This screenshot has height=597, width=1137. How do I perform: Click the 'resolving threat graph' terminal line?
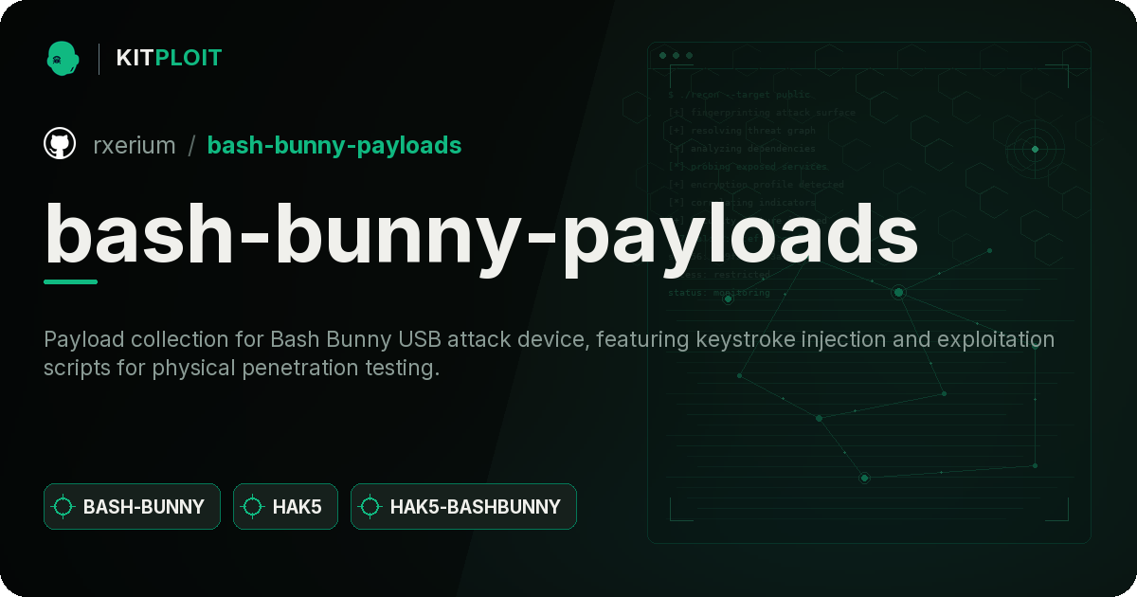pyautogui.click(x=742, y=131)
